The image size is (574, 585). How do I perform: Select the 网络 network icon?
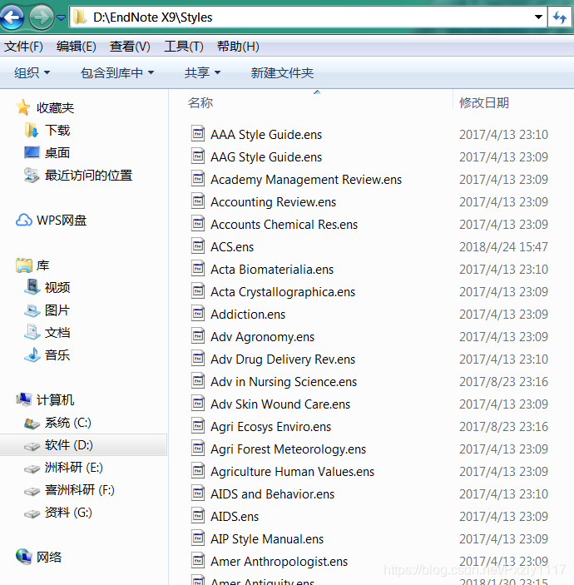point(24,557)
